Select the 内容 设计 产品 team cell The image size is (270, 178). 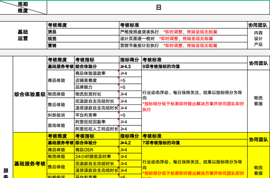click(258, 39)
